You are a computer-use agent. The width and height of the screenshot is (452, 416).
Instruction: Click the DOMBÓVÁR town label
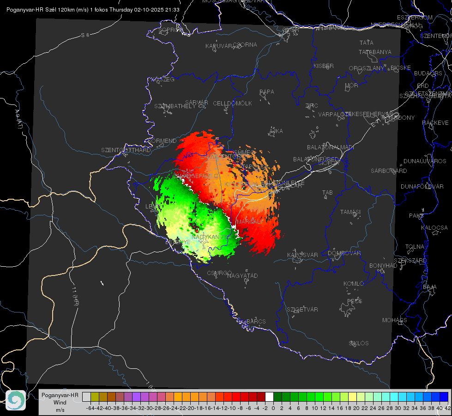pos(344,253)
